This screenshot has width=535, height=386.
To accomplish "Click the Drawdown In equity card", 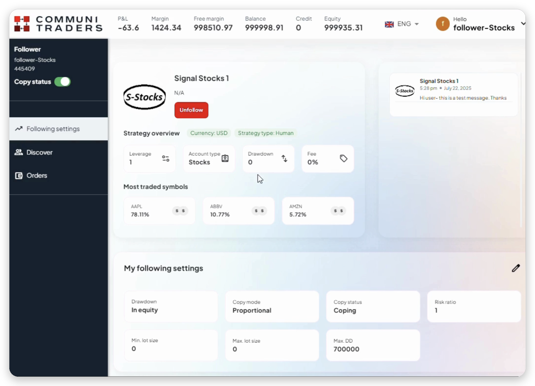I will coord(171,306).
